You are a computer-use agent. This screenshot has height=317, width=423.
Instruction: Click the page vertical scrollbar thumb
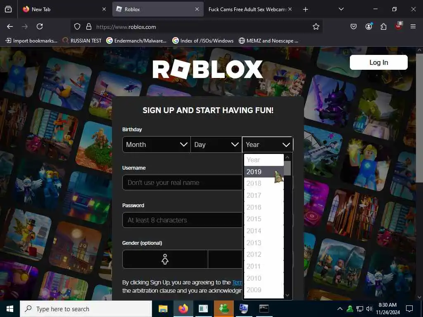coord(419,118)
